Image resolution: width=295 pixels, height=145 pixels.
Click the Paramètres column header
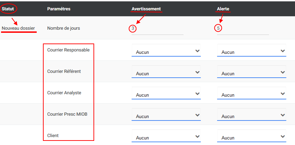[59, 9]
